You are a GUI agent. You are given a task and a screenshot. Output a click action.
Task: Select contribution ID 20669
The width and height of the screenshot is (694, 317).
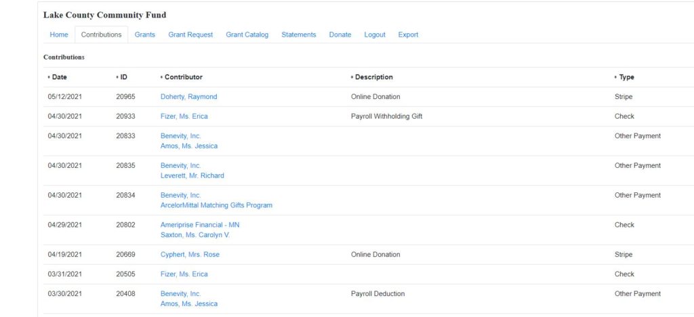(x=125, y=254)
